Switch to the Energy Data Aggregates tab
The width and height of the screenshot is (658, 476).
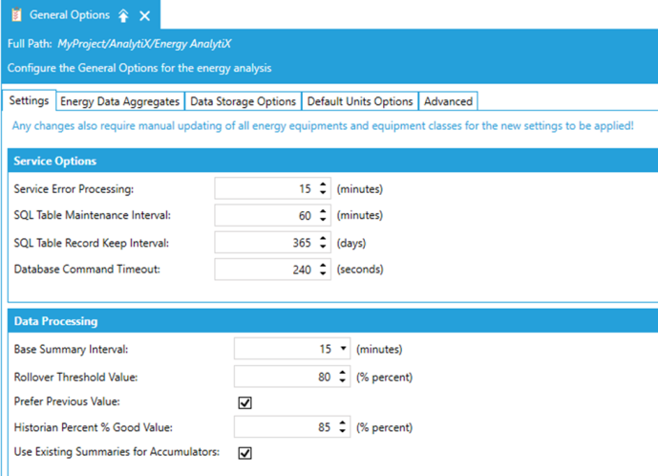coord(119,101)
